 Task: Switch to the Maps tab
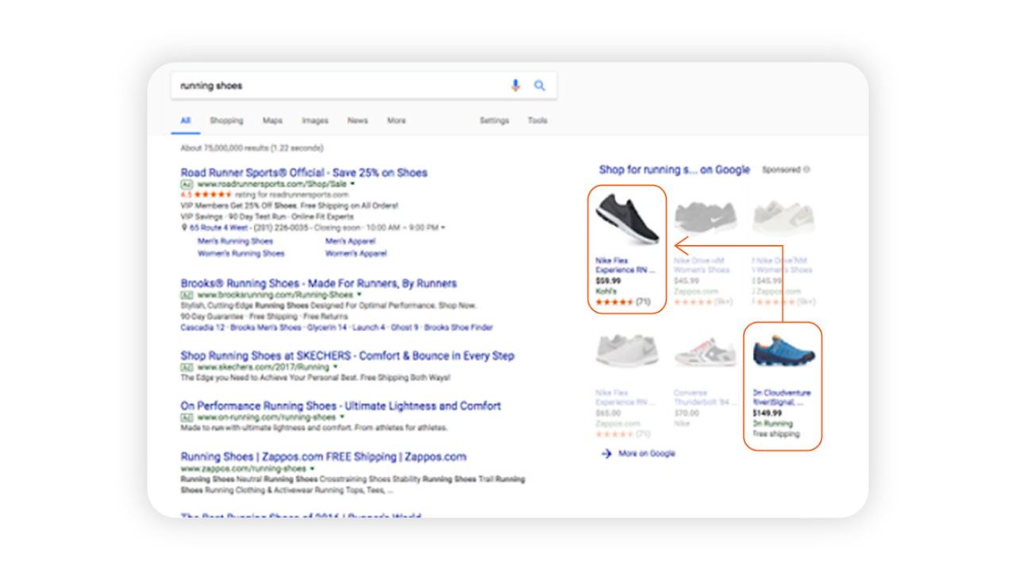click(x=272, y=121)
